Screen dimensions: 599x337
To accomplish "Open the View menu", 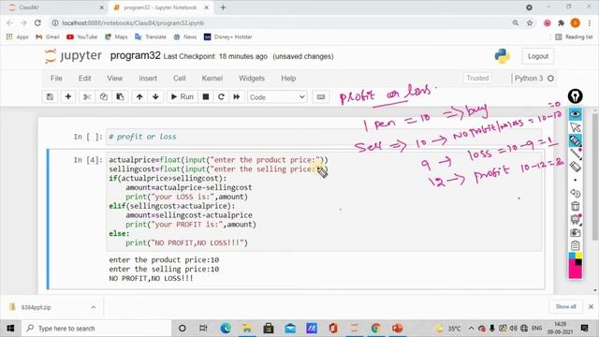I will [114, 79].
